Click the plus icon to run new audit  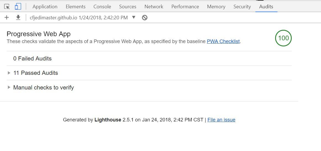pyautogui.click(x=7, y=18)
